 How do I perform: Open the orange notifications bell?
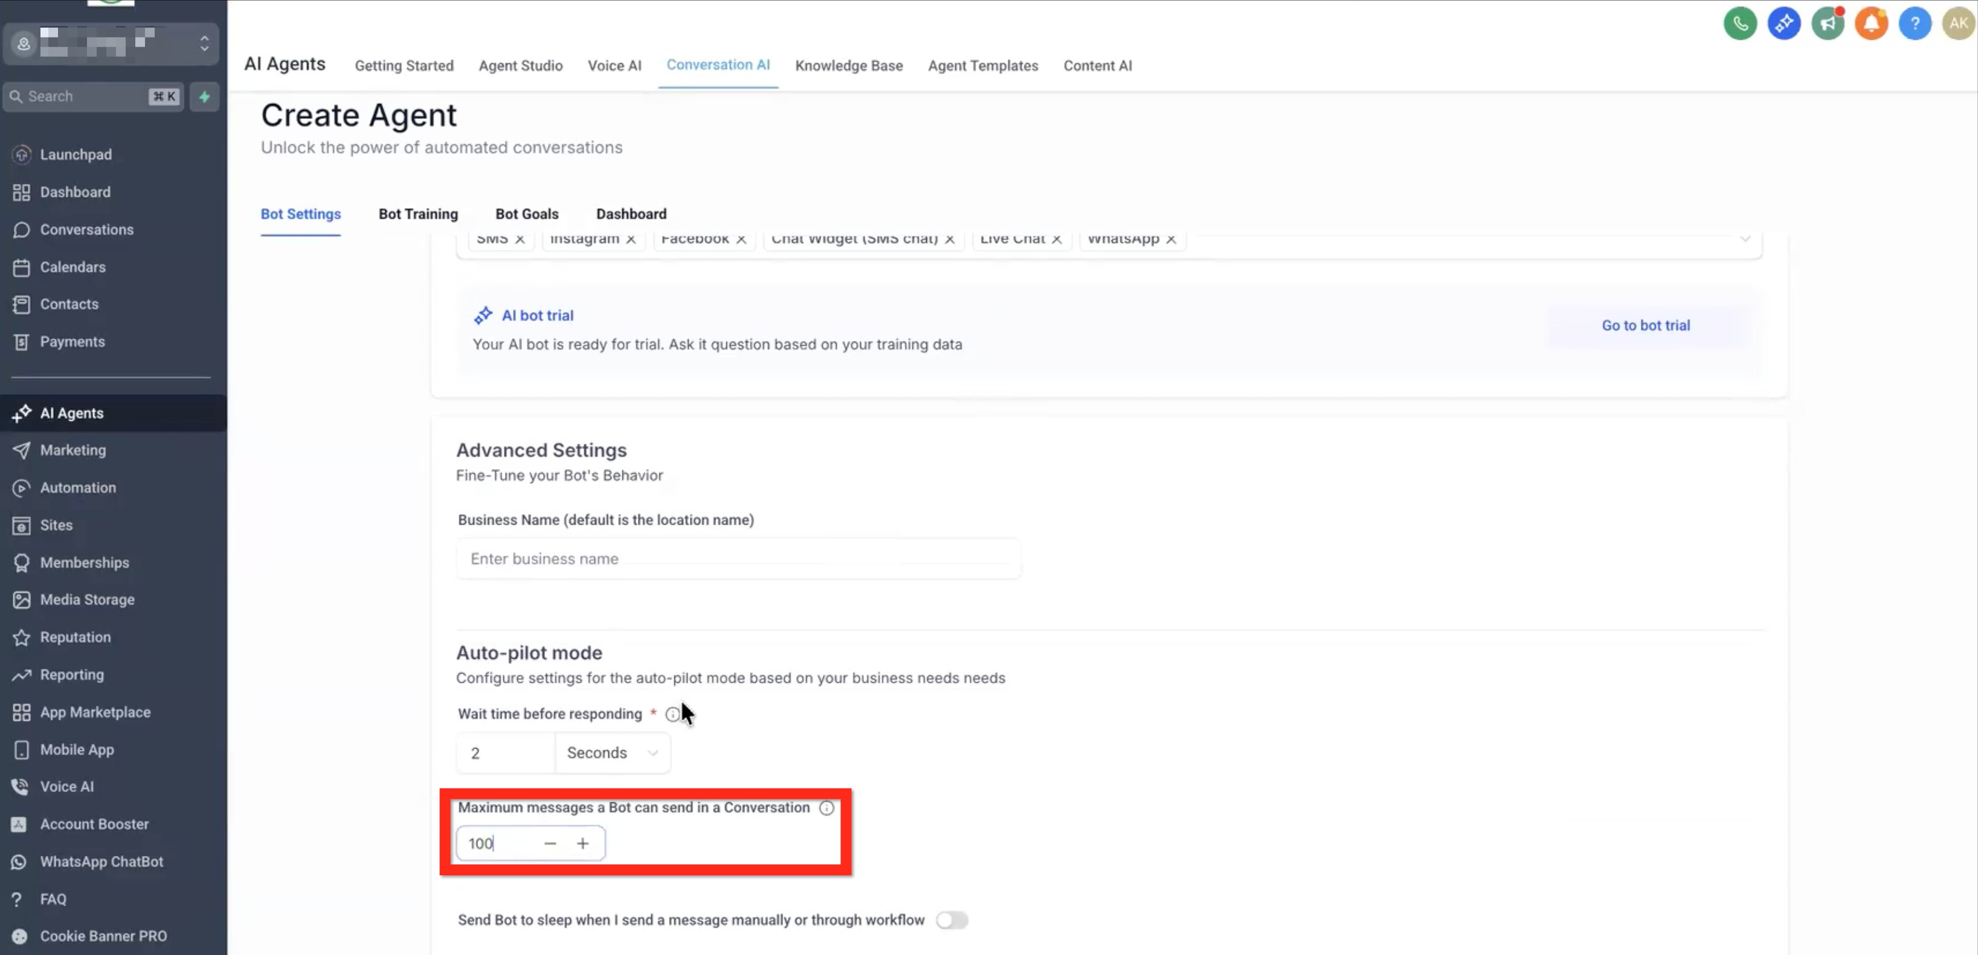[1870, 24]
